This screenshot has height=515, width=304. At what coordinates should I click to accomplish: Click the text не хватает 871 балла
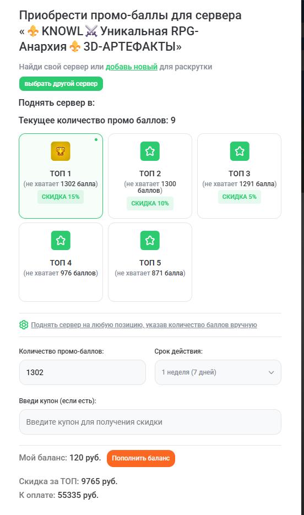[150, 273]
